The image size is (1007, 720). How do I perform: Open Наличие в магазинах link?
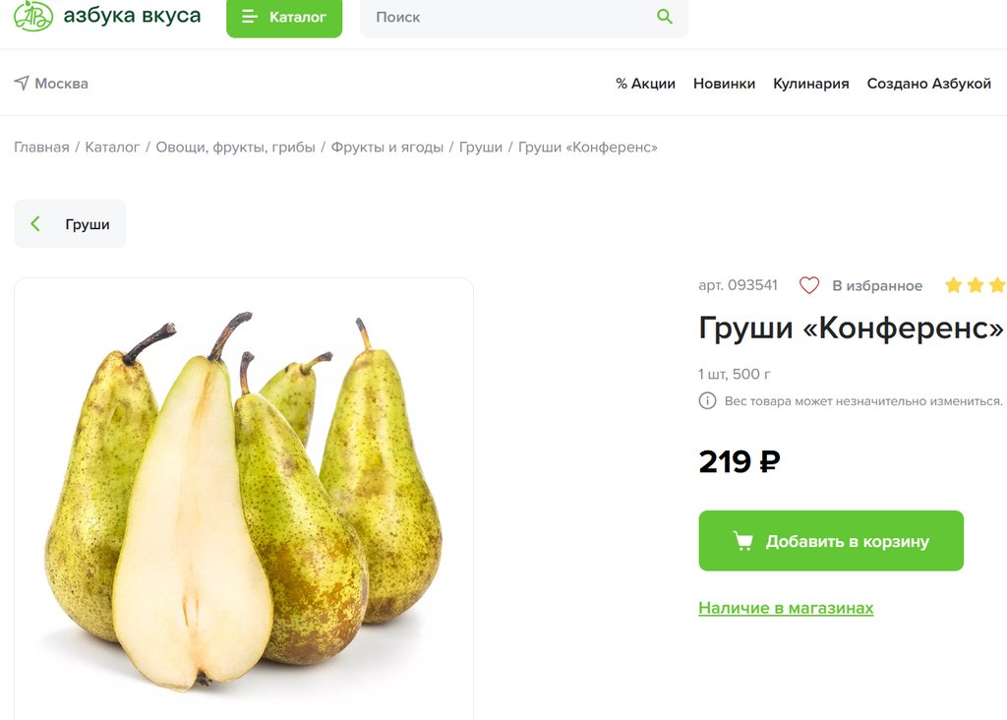pos(786,608)
